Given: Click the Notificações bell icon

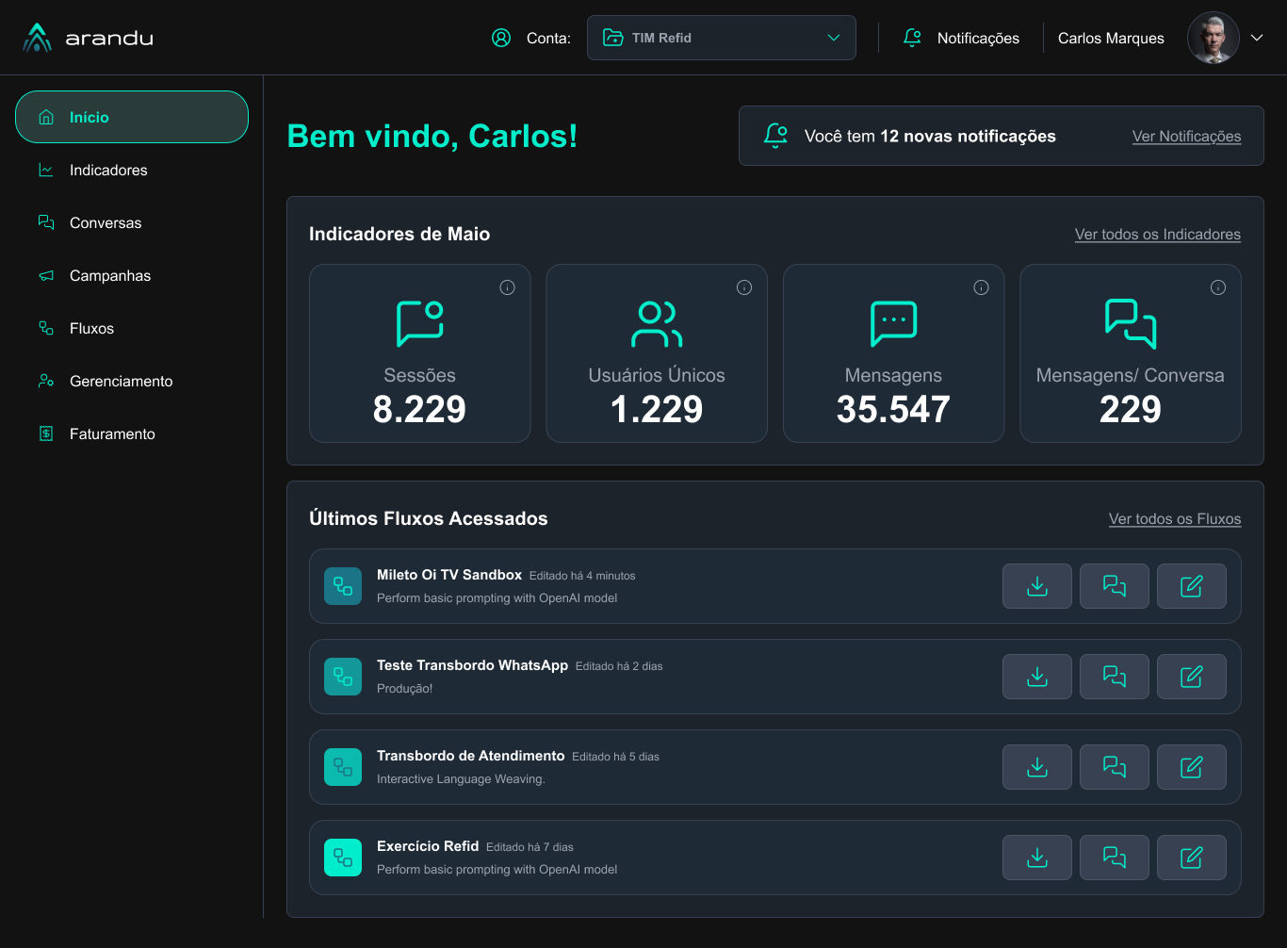Looking at the screenshot, I should (911, 38).
